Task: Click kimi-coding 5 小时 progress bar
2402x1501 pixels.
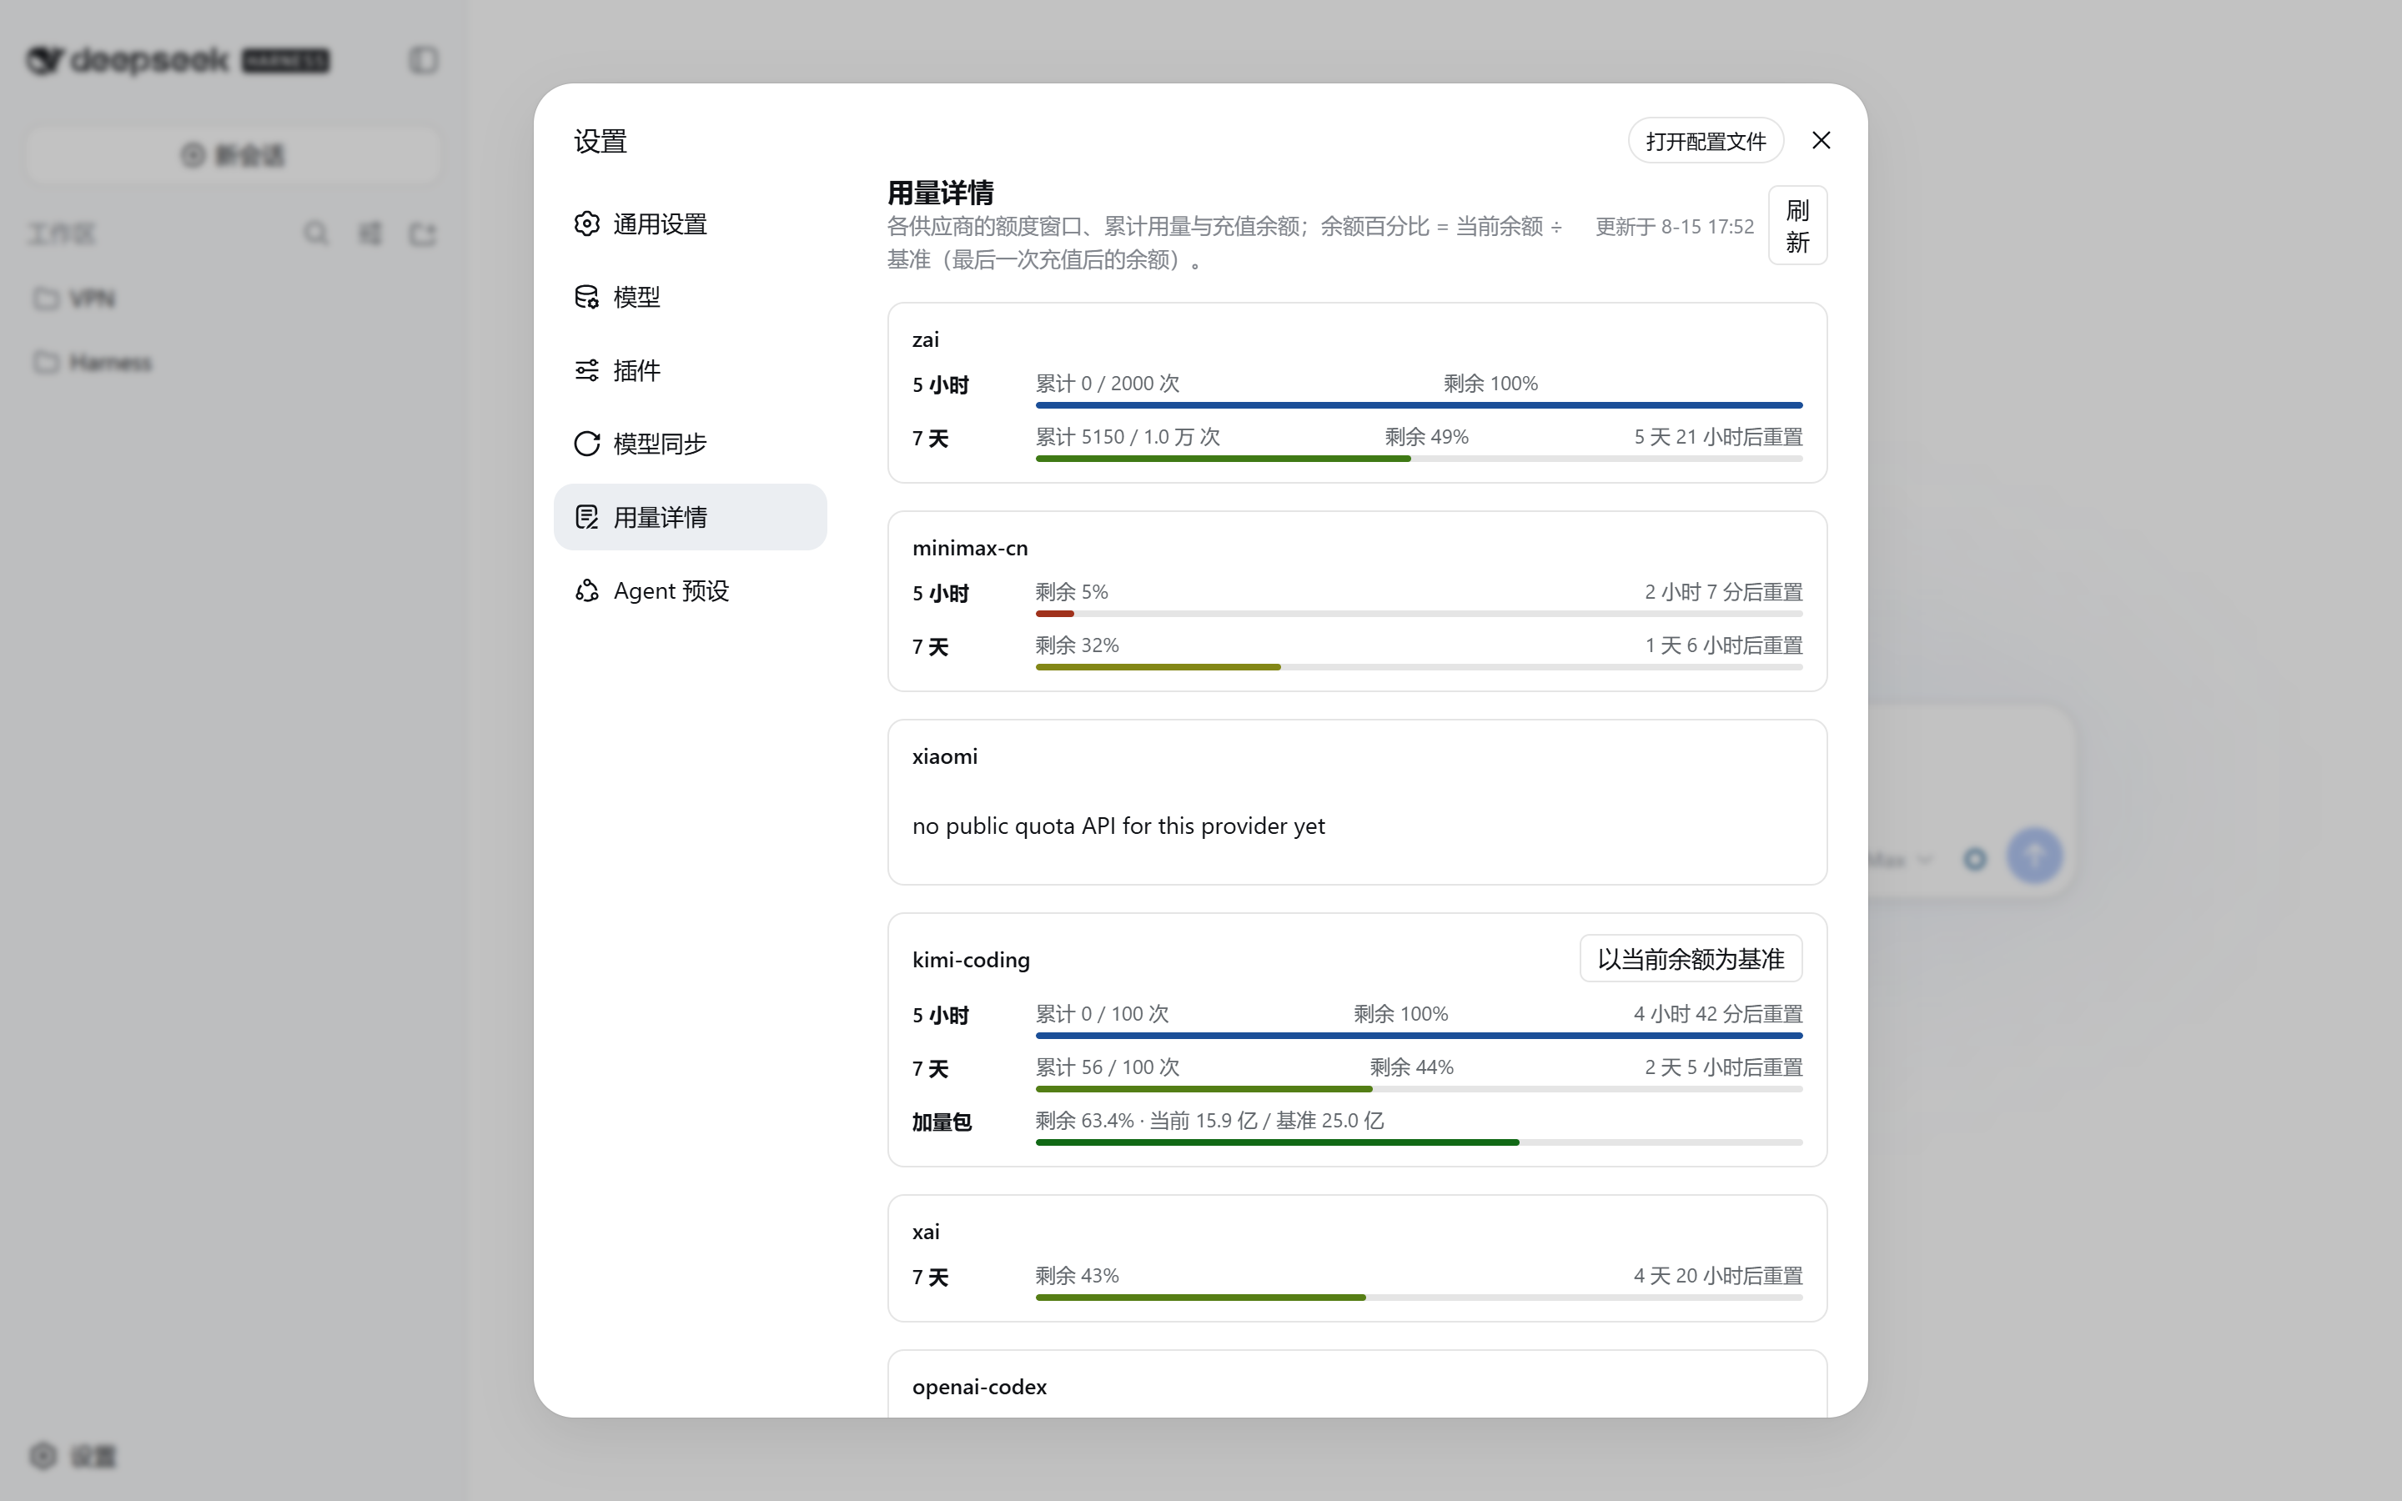Action: click(x=1419, y=1036)
